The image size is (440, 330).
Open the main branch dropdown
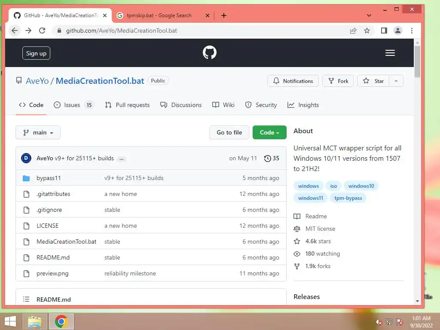(38, 132)
